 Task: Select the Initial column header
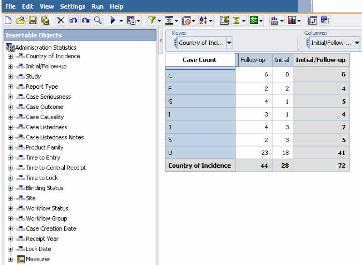283,60
